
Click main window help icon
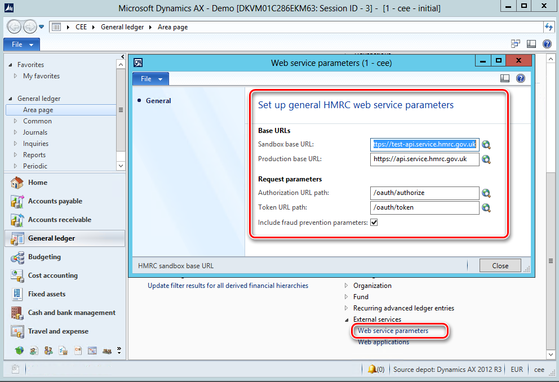point(547,44)
